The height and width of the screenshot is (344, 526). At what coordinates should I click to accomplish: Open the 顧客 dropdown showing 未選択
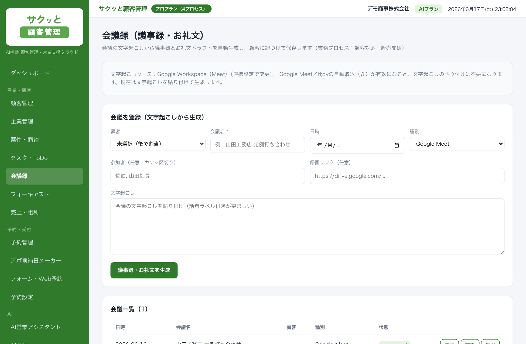[158, 144]
